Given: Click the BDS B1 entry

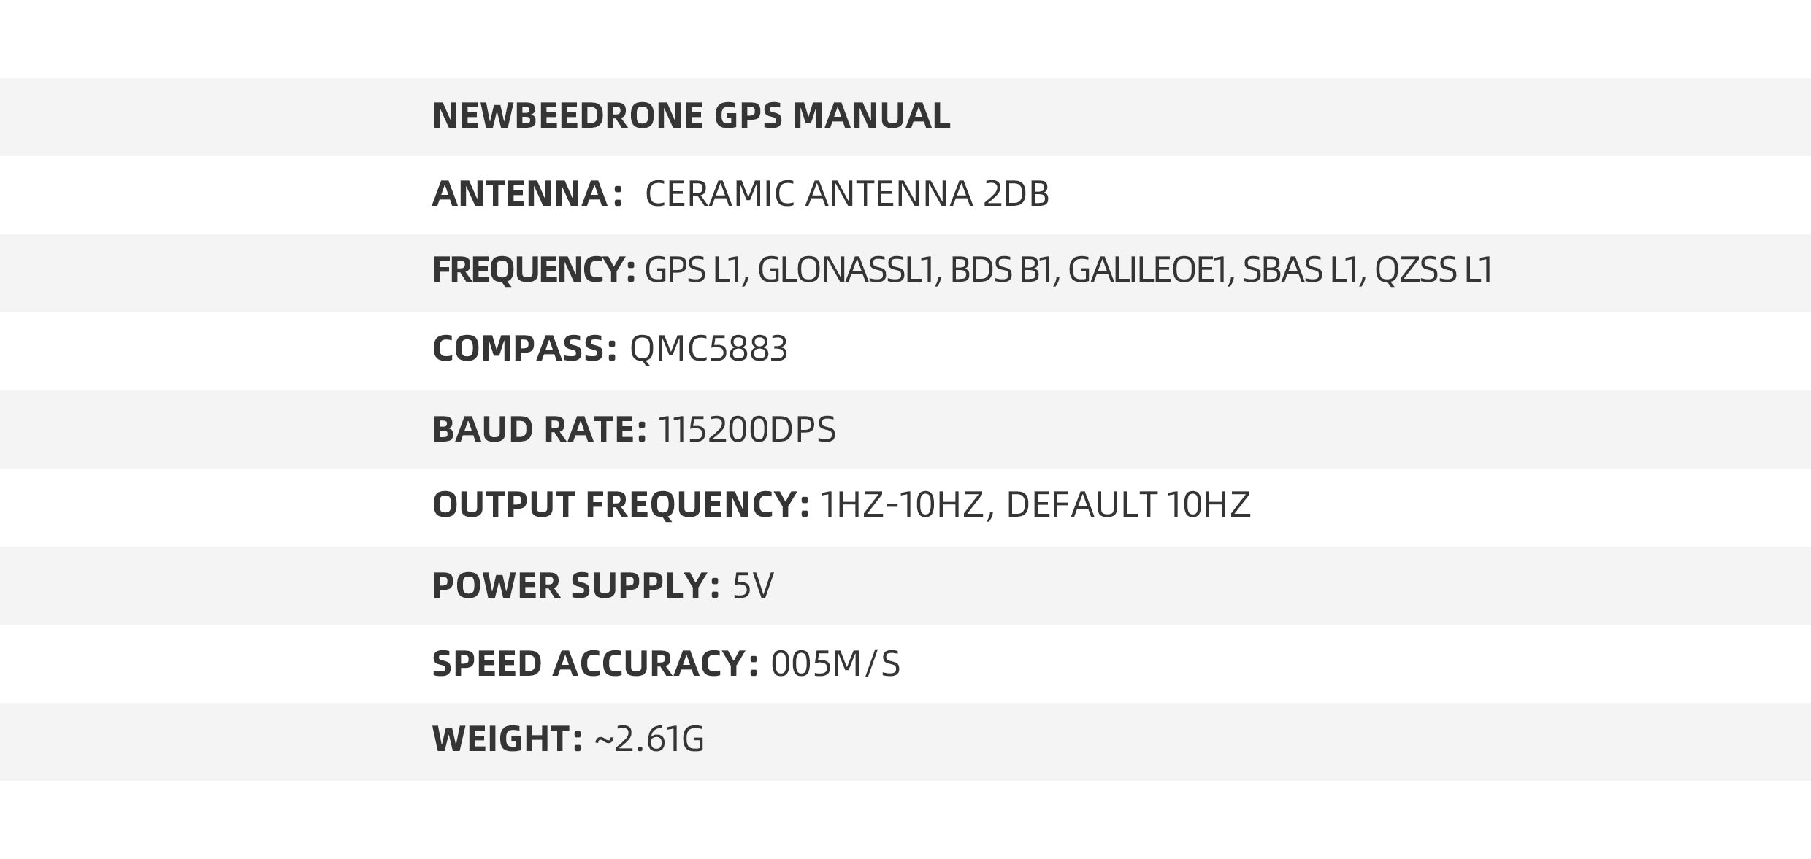Looking at the screenshot, I should click(1004, 270).
